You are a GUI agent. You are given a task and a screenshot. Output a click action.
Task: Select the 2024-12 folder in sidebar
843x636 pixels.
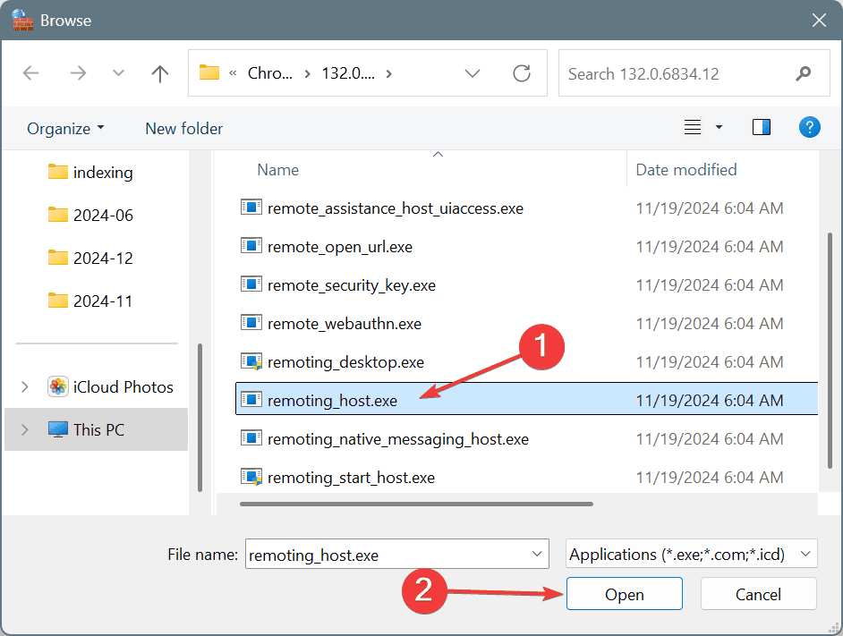coord(102,258)
